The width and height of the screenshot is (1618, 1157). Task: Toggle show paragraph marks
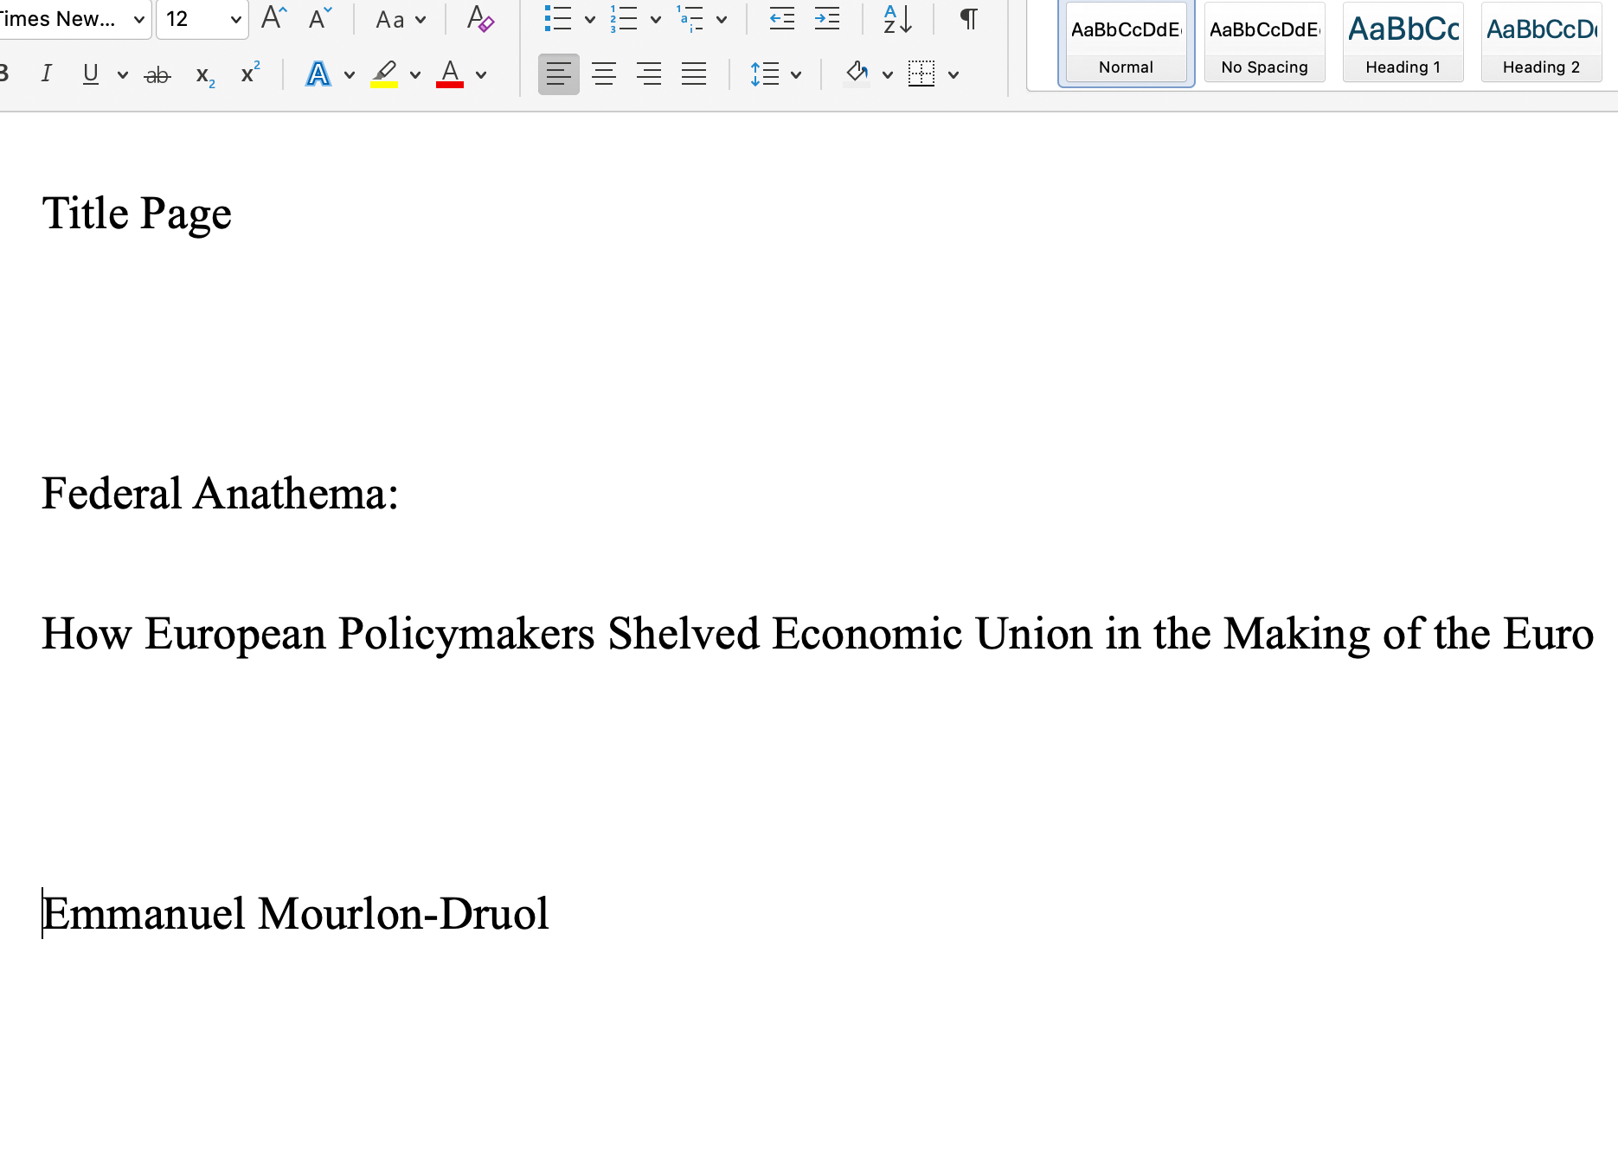968,18
